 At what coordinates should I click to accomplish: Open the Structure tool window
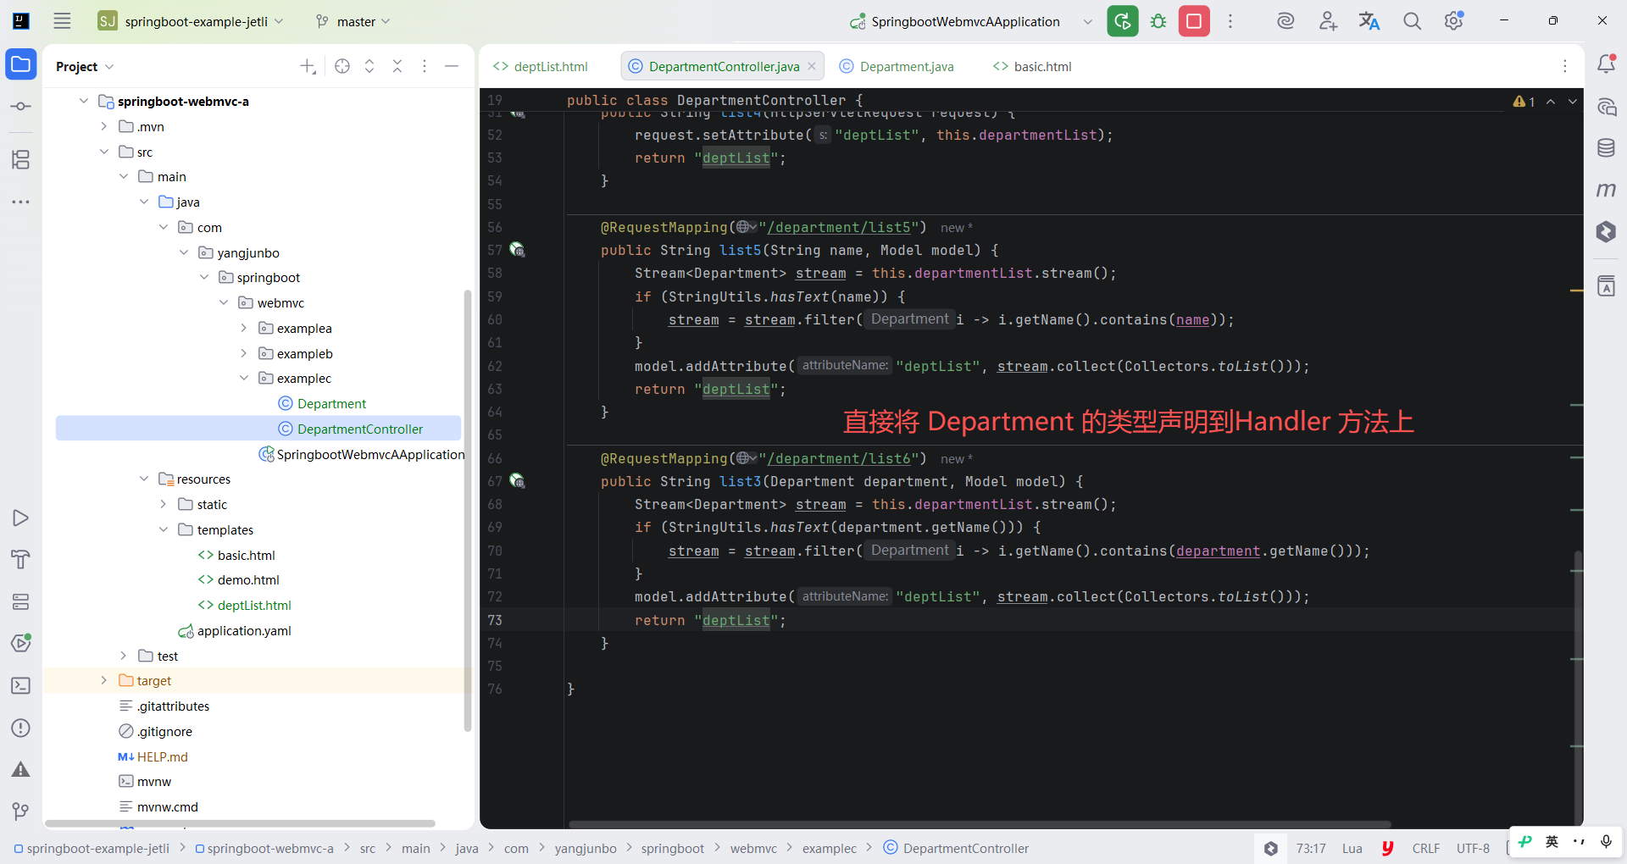(x=21, y=159)
